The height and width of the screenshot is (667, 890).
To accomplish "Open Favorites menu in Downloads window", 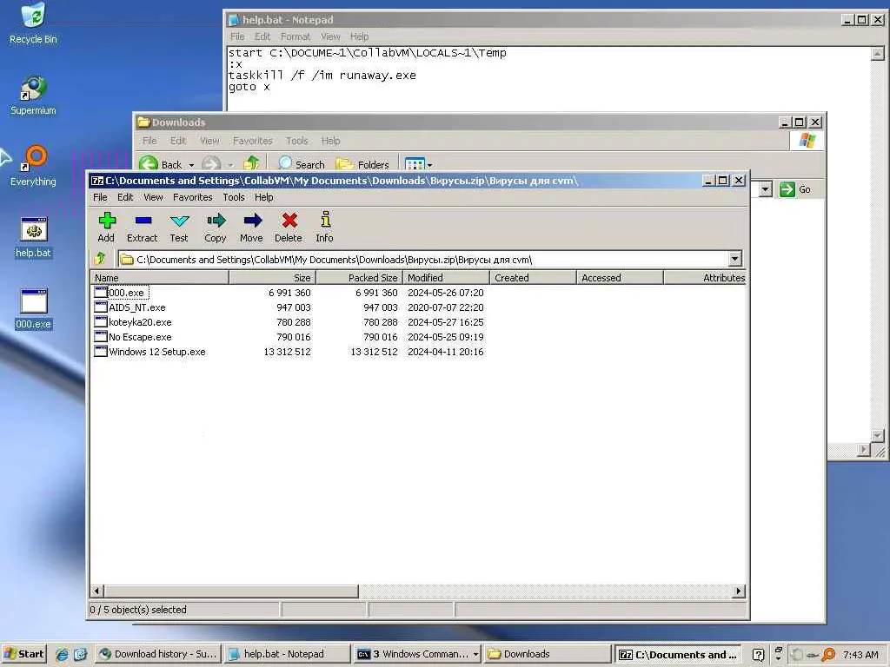I will 253,140.
